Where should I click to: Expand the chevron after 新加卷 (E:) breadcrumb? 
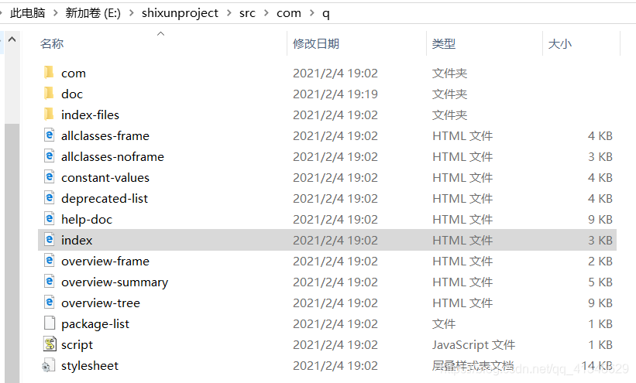(131, 13)
